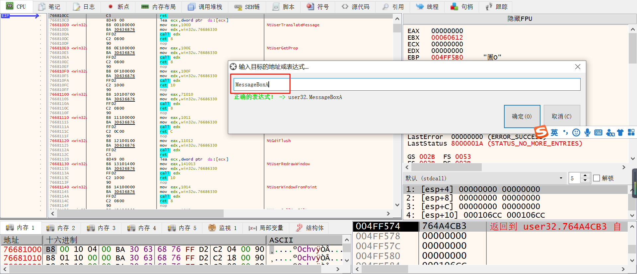The height and width of the screenshot is (274, 637).
Task: Open the 符号 symbols tab
Action: 318,7
